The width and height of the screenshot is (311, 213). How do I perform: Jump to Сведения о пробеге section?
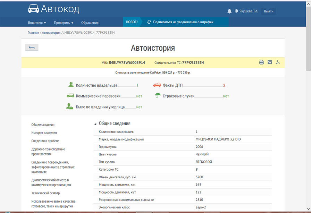point(45,141)
